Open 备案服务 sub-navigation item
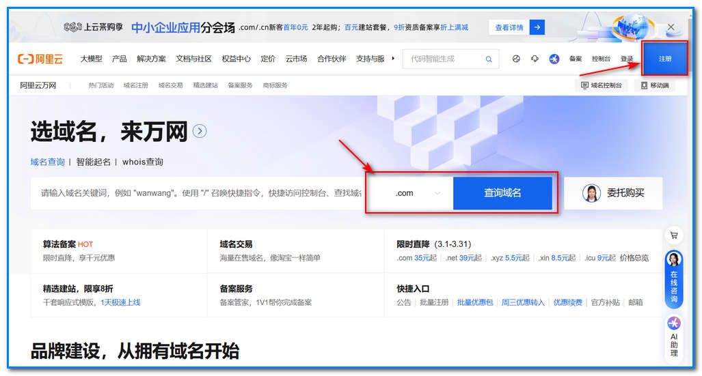 [241, 85]
